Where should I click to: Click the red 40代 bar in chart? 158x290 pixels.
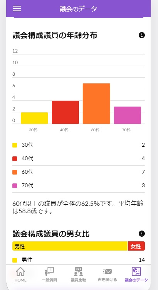(65, 112)
